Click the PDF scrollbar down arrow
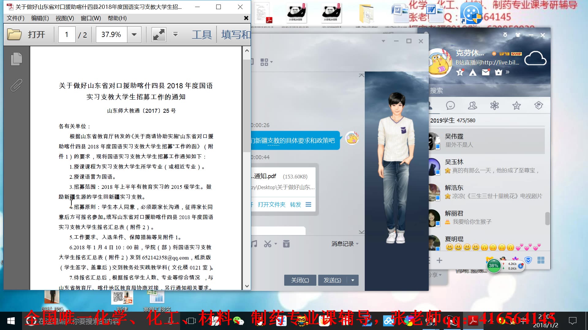The image size is (588, 330). 247,286
